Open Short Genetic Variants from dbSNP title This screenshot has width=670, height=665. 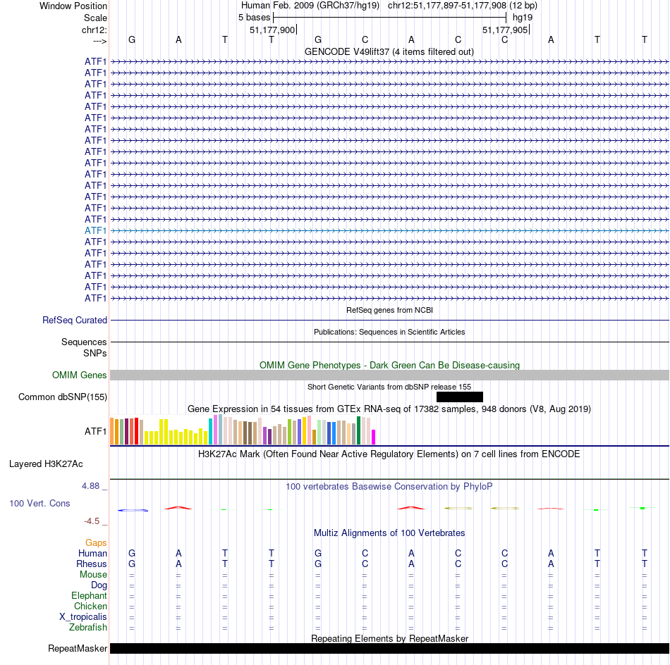389,387
